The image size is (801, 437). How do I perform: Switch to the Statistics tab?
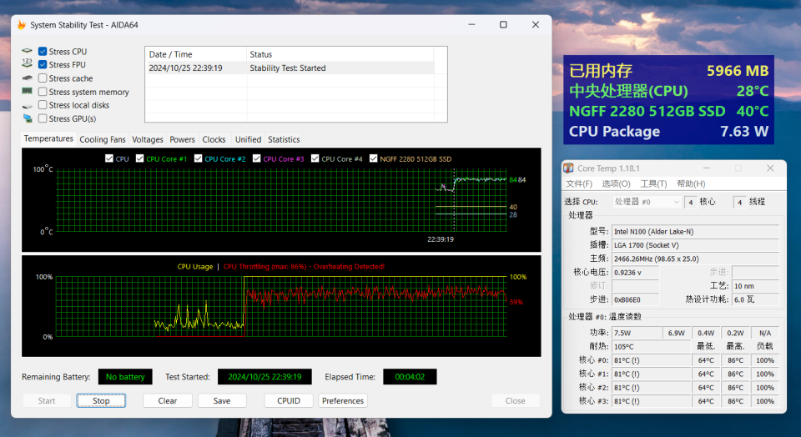284,139
